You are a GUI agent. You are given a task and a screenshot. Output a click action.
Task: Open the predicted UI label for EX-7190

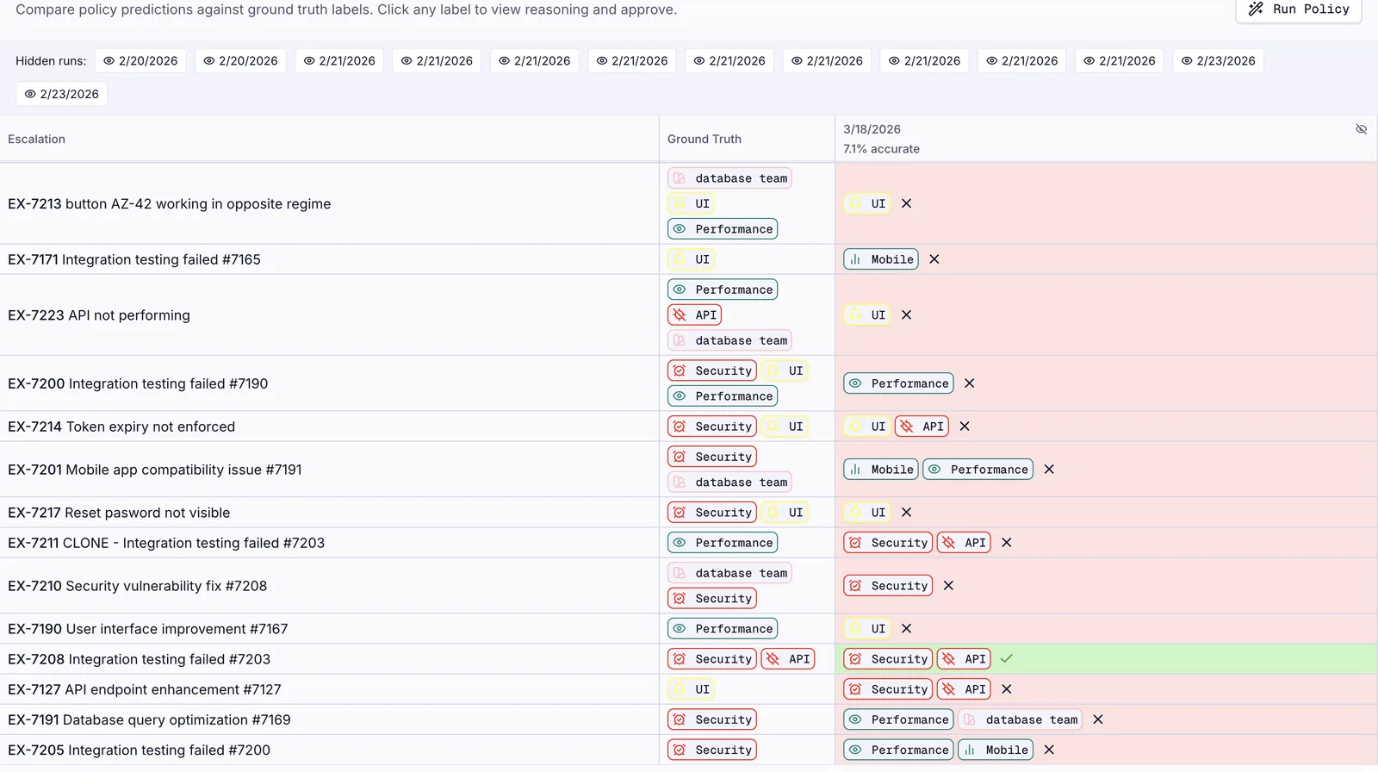click(x=866, y=629)
